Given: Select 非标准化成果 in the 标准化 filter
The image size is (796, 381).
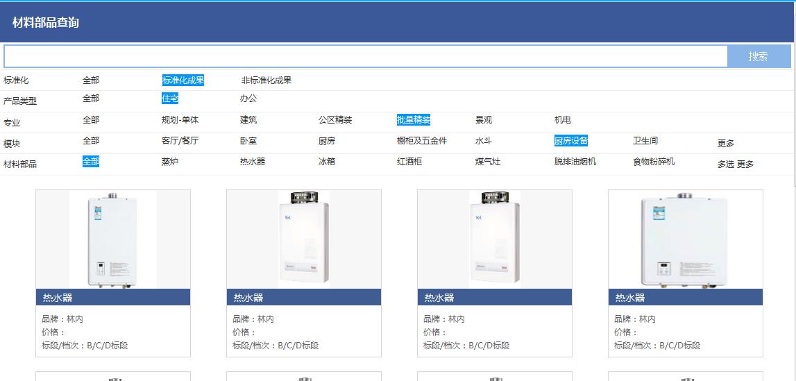Looking at the screenshot, I should click(266, 81).
